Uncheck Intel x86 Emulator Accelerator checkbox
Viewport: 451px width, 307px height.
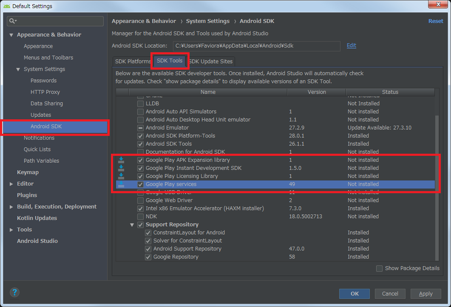pos(140,208)
